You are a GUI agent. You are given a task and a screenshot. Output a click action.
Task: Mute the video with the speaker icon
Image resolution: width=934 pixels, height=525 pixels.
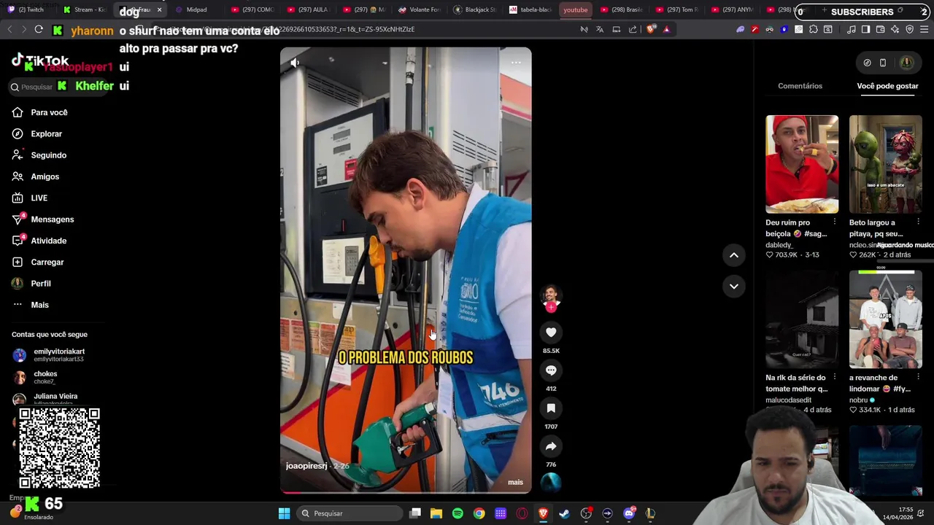click(x=295, y=63)
